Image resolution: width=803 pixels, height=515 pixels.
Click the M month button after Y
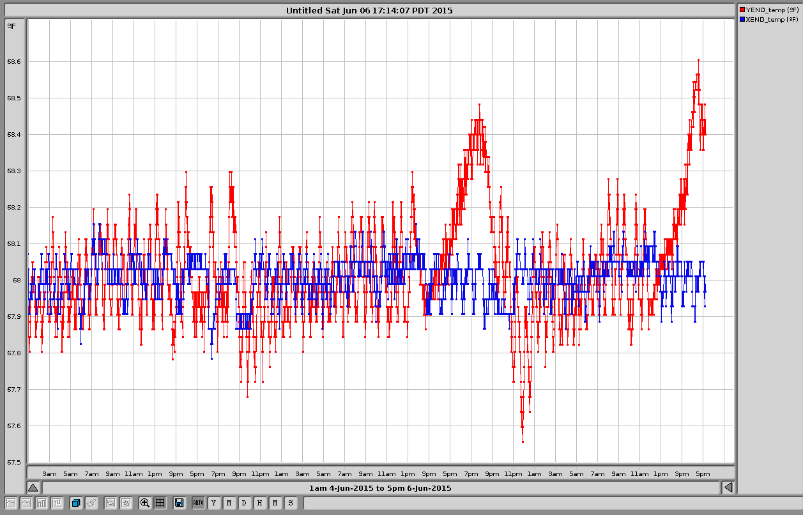click(x=229, y=503)
